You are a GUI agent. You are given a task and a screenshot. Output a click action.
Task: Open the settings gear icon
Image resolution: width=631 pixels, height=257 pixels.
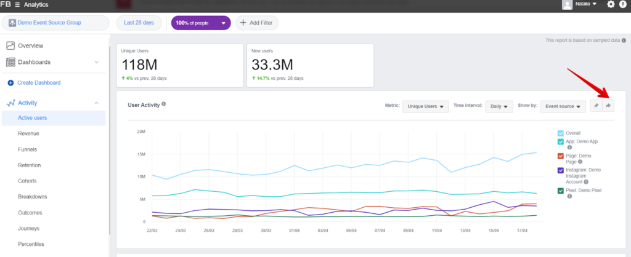[611, 4]
